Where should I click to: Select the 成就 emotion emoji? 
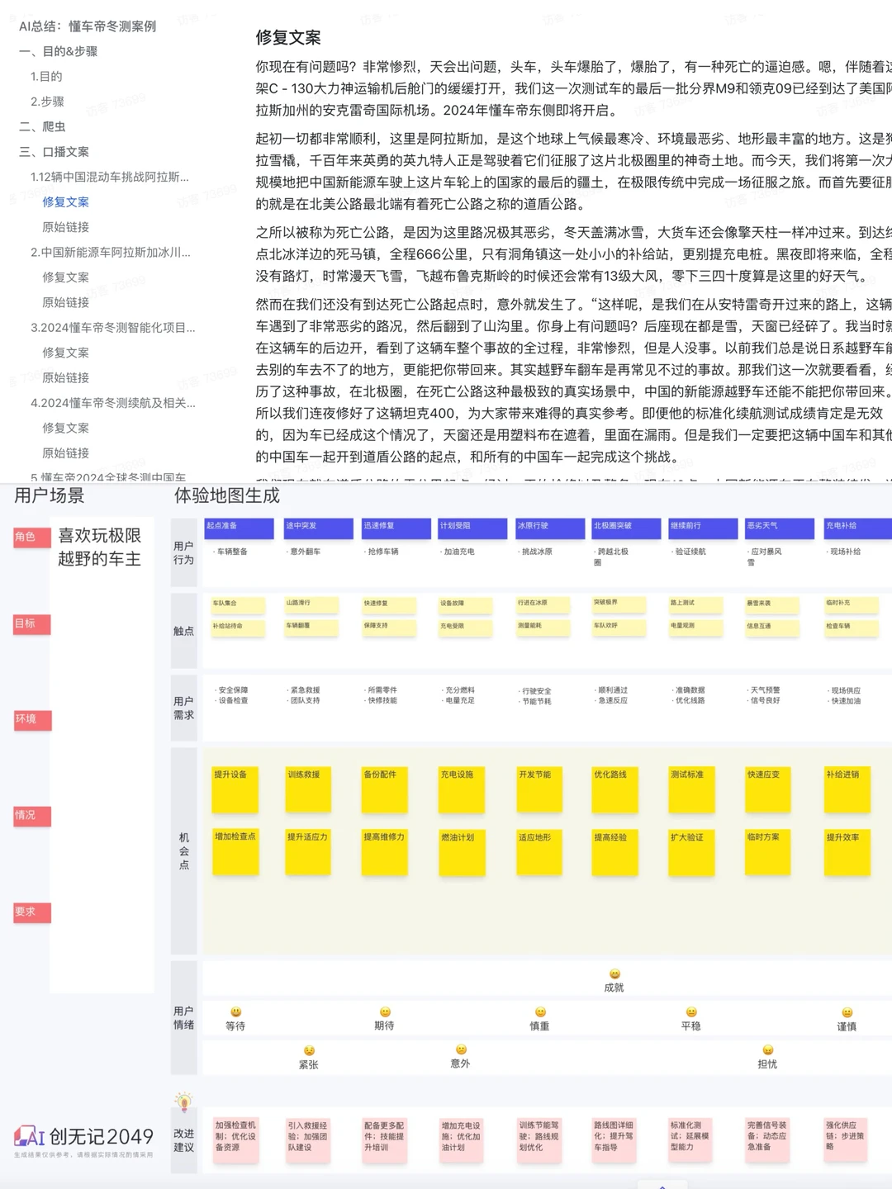614,974
